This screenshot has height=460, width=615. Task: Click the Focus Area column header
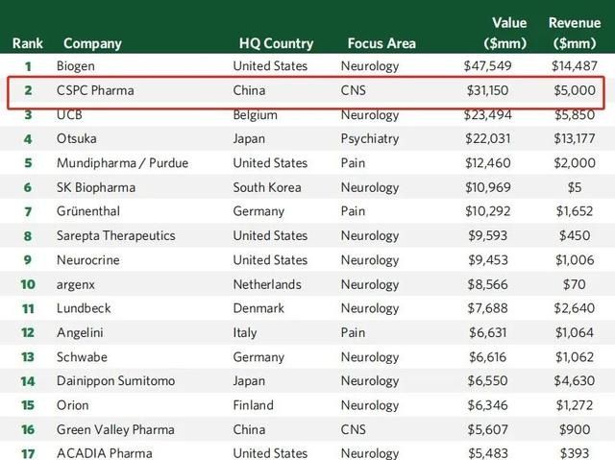point(381,43)
